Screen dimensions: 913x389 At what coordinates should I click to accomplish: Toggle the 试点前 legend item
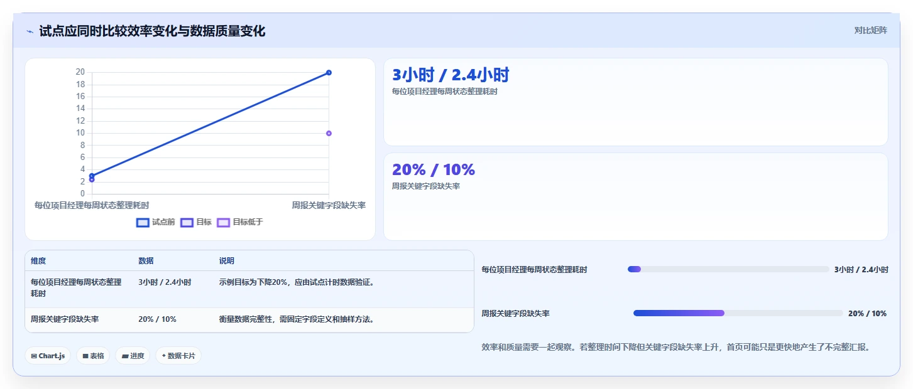[156, 222]
